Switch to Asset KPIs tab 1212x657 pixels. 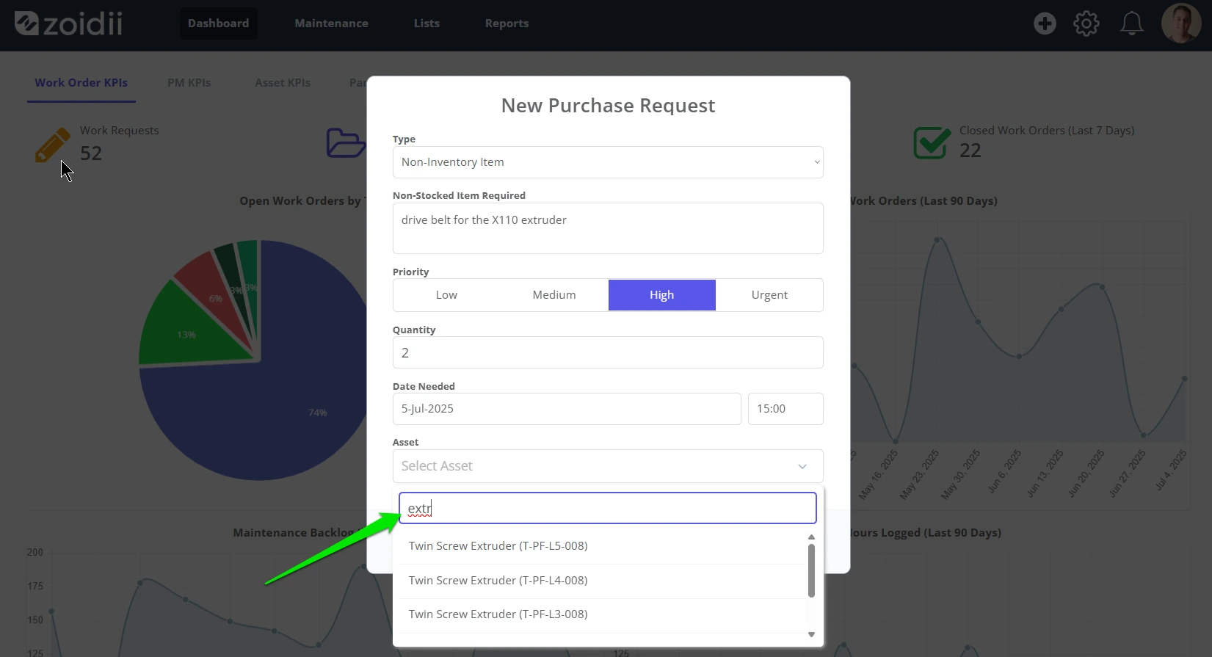283,83
